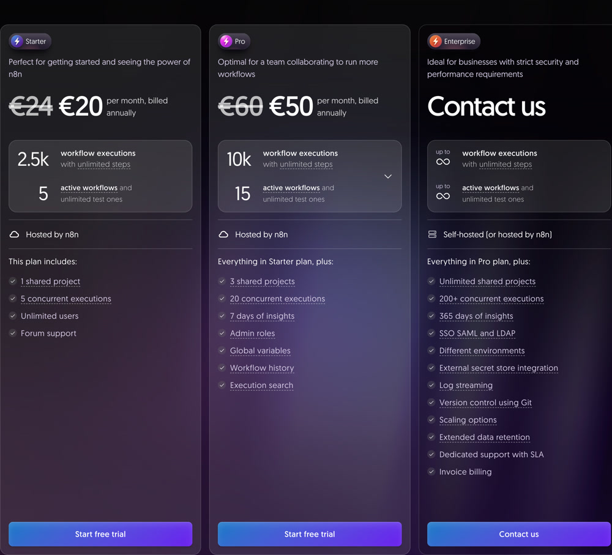Click the cloud icon in Starter plan
Image resolution: width=612 pixels, height=555 pixels.
[x=14, y=234]
